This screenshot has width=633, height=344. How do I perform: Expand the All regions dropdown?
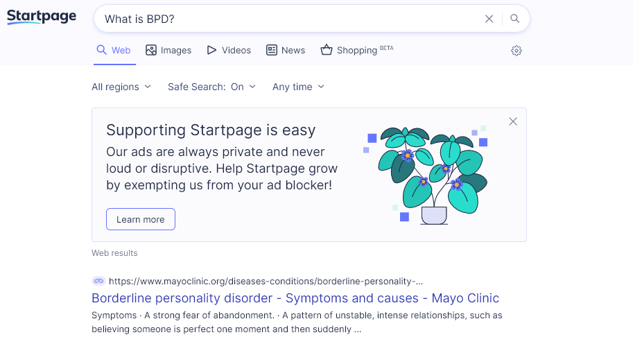tap(121, 87)
